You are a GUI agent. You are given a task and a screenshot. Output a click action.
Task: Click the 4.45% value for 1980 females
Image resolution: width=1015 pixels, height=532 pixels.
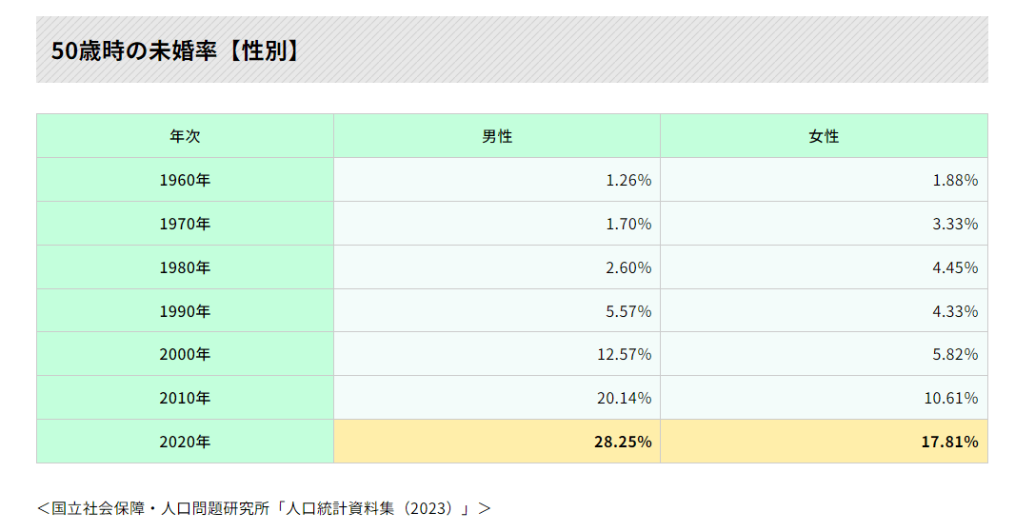click(x=955, y=267)
